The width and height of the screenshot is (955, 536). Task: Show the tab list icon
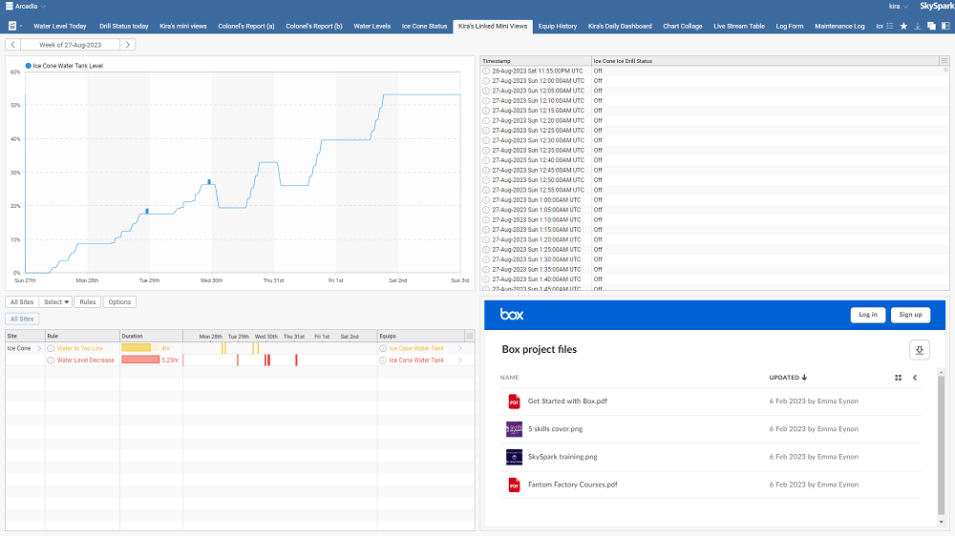890,26
